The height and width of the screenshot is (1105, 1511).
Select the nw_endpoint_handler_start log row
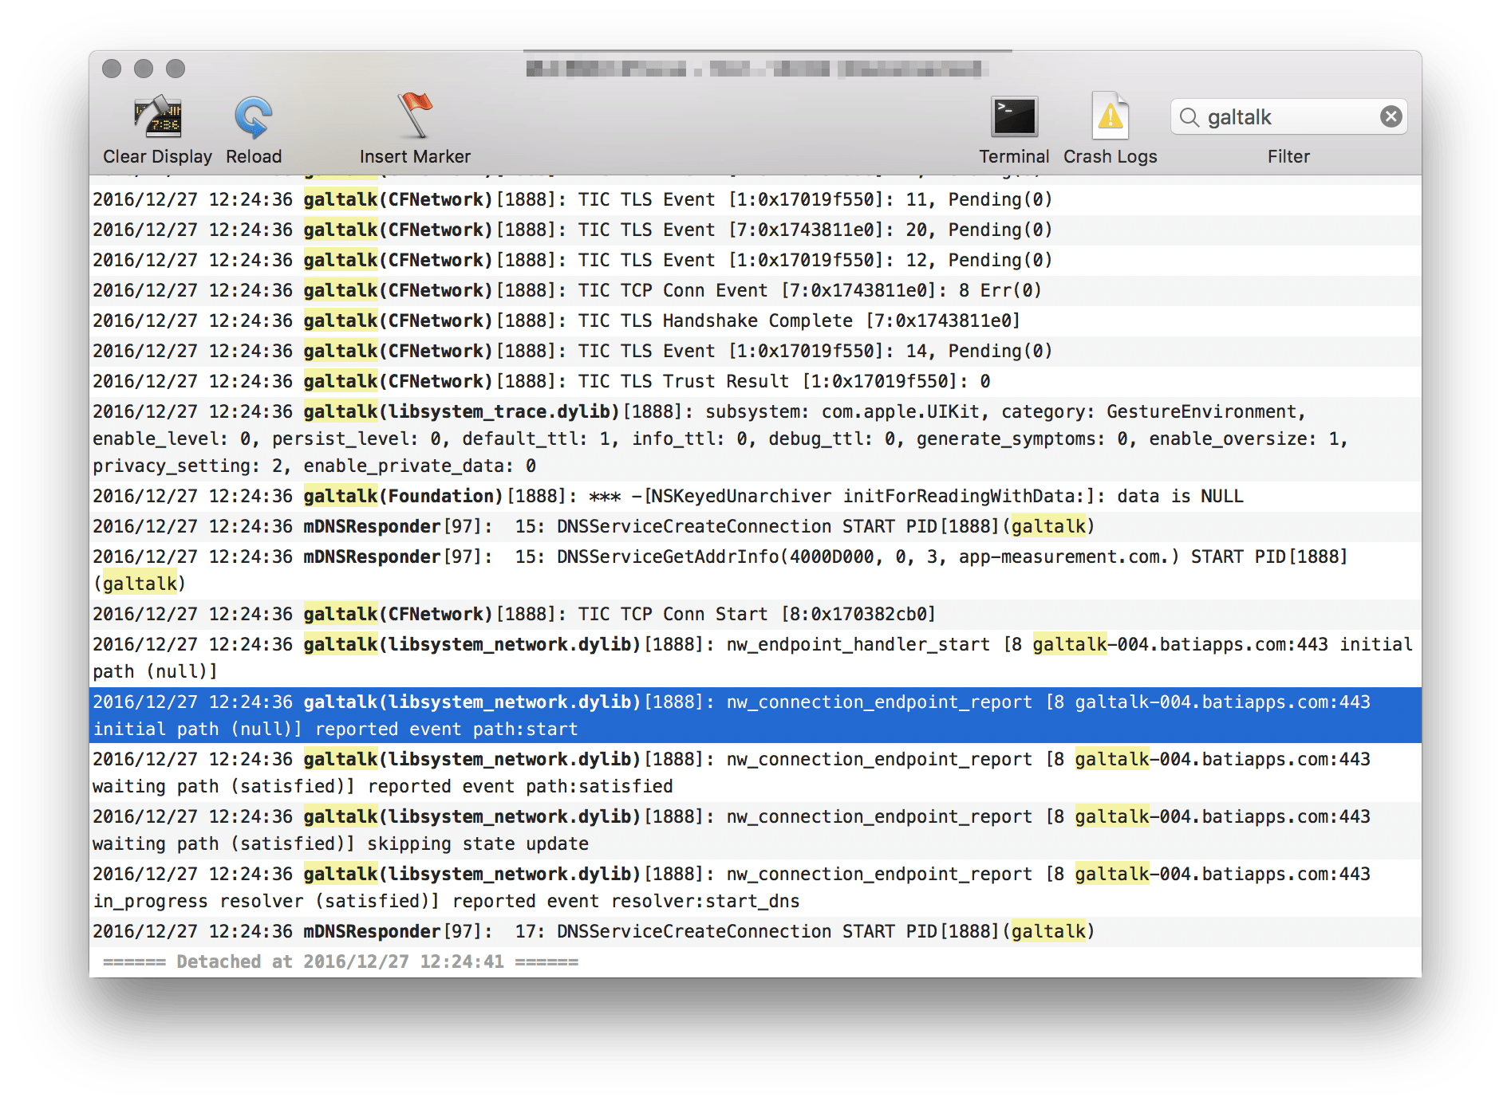pos(755,659)
